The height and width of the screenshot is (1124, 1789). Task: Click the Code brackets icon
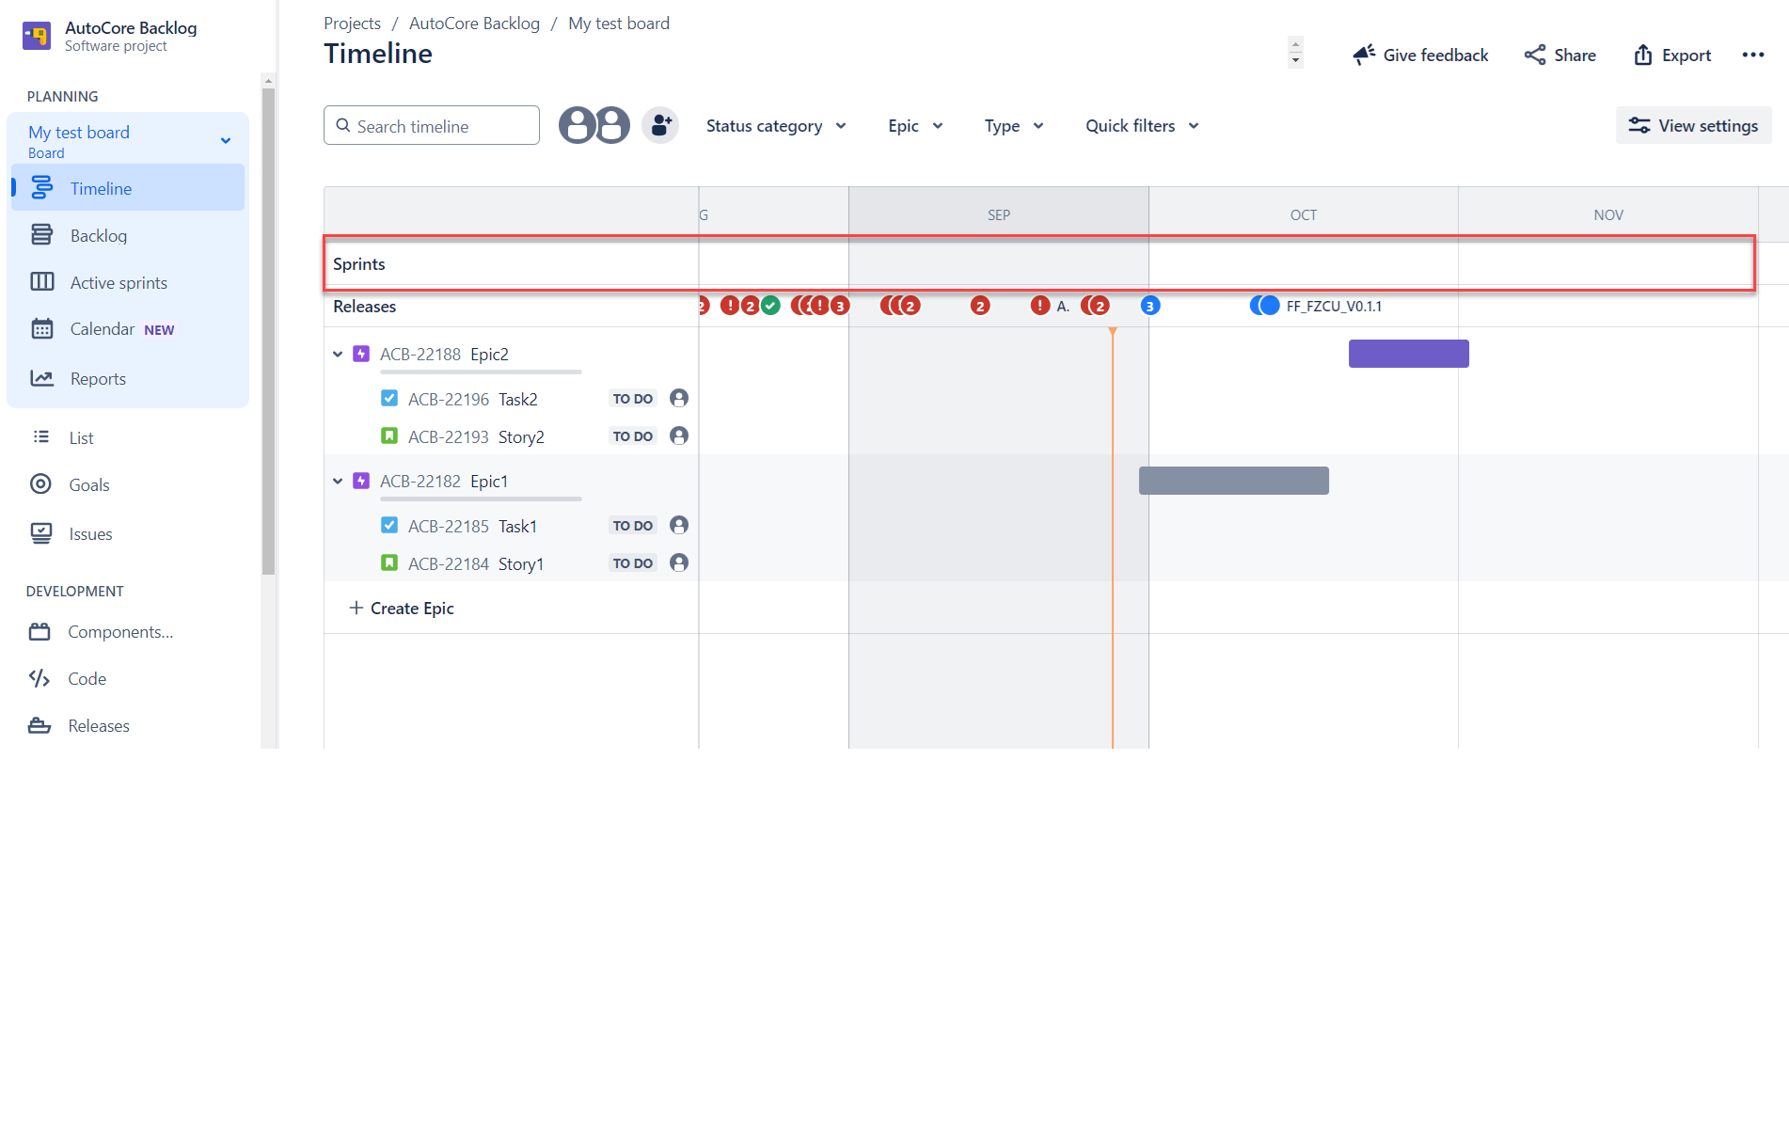tap(40, 678)
